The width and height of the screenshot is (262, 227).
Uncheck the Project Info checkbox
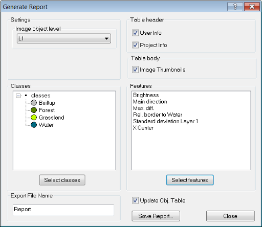point(135,45)
